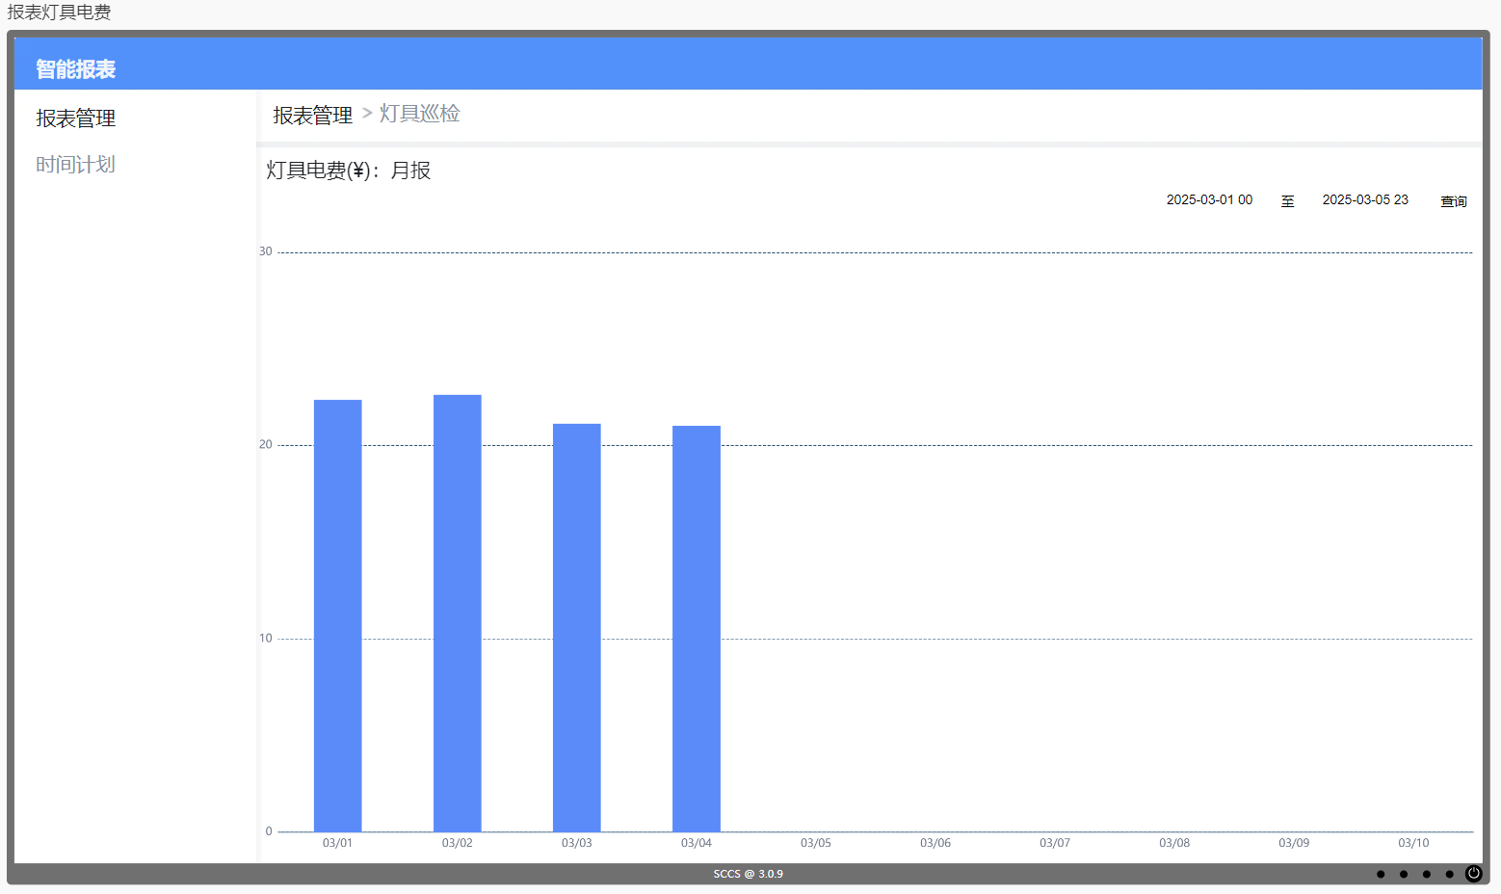Screen dimensions: 1501x894
Task: Open 时间计划 in the left sidebar
Action: (76, 165)
